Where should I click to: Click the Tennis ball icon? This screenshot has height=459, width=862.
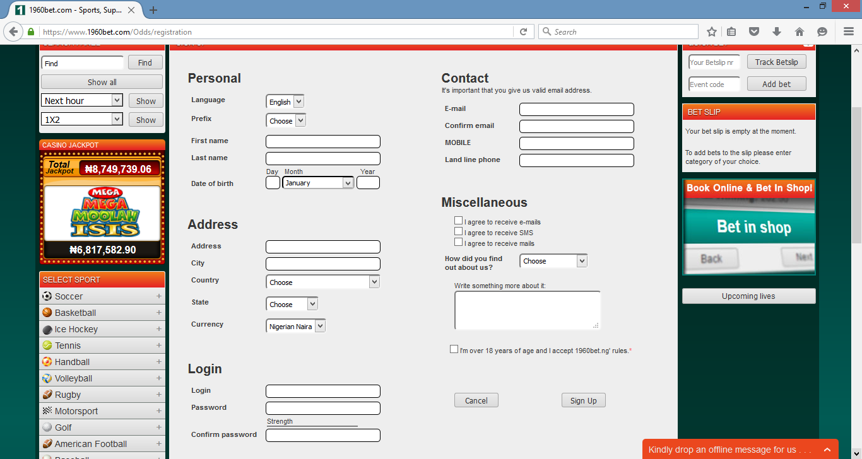[x=47, y=346]
